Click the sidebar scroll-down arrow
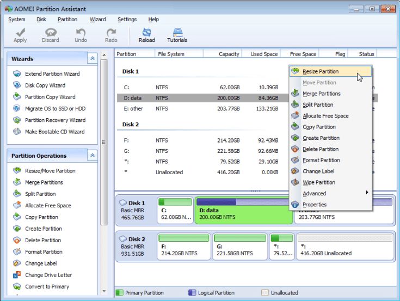The width and height of the screenshot is (400, 301). [104, 291]
